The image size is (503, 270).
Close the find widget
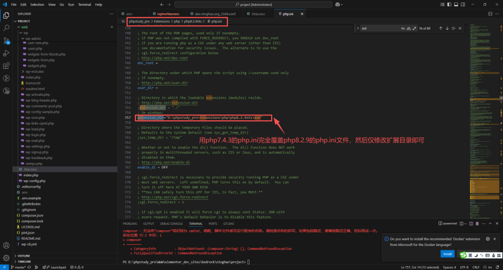pyautogui.click(x=461, y=28)
